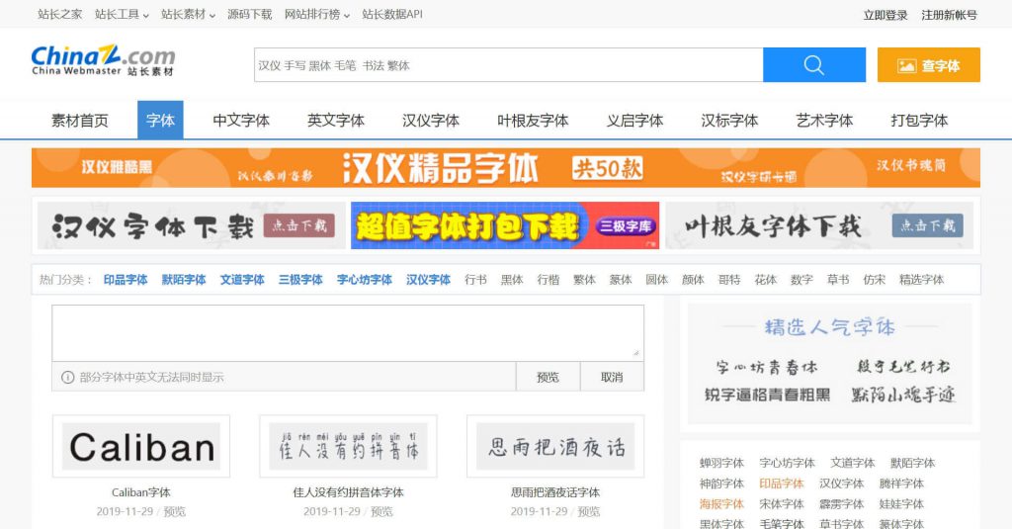The image size is (1012, 529).
Task: Click the orange 查字体 image search button
Action: pyautogui.click(x=928, y=65)
